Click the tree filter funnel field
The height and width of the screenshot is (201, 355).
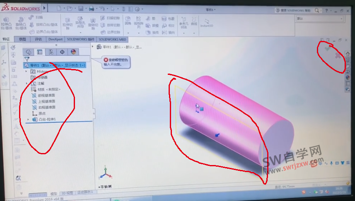(x=57, y=59)
